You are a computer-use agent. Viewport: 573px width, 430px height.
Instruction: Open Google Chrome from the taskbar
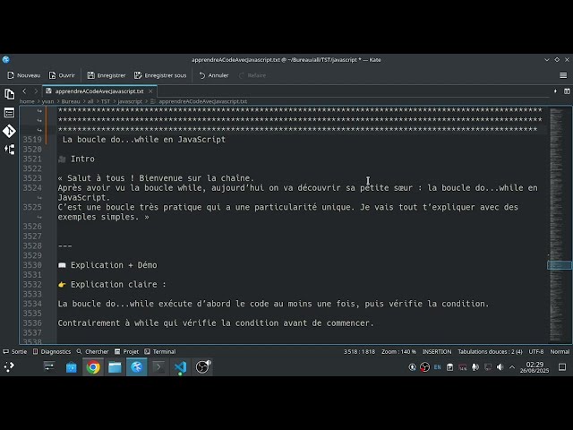tap(93, 367)
